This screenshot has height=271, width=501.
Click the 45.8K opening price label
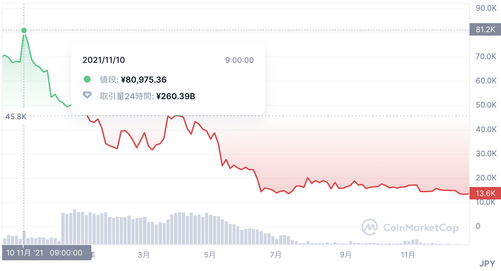tap(16, 116)
